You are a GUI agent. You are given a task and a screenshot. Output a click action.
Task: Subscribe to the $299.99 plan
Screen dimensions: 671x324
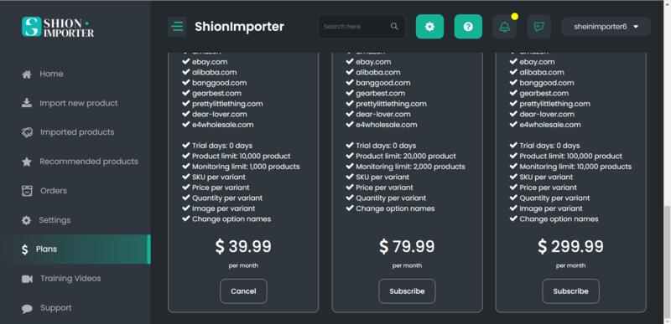tap(570, 291)
